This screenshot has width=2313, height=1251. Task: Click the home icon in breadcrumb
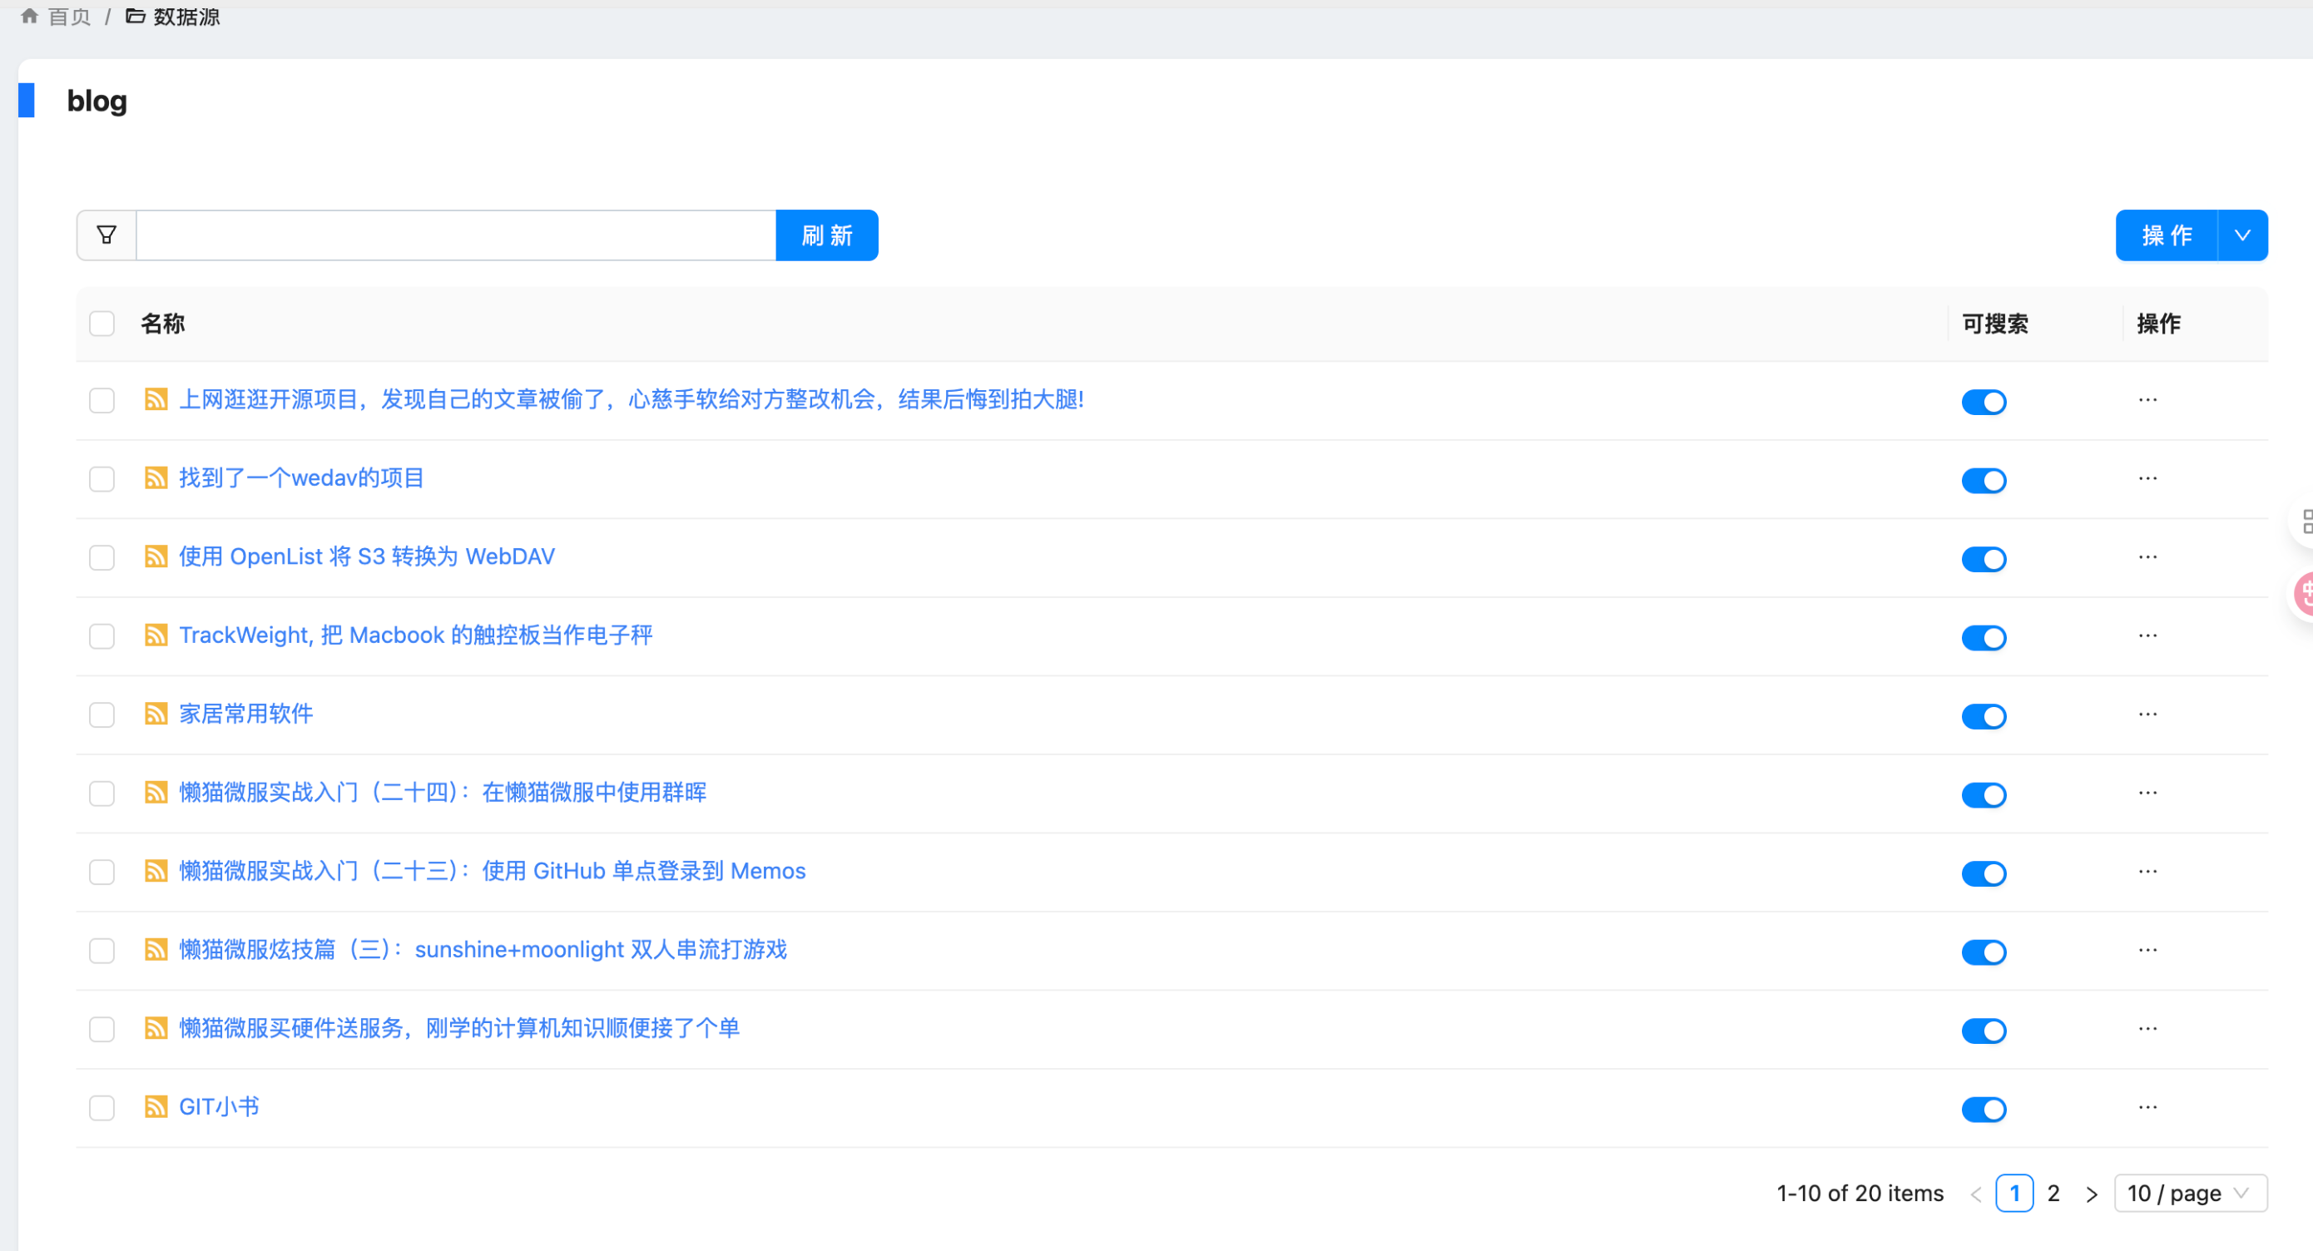[x=30, y=16]
